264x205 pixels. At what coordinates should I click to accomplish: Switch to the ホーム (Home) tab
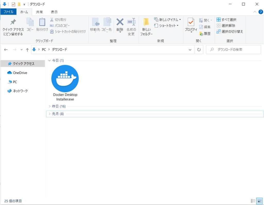point(24,12)
